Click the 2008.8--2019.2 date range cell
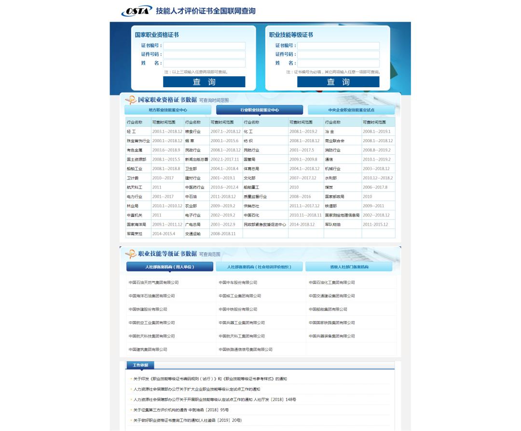The height and width of the screenshot is (431, 521). tap(378, 150)
